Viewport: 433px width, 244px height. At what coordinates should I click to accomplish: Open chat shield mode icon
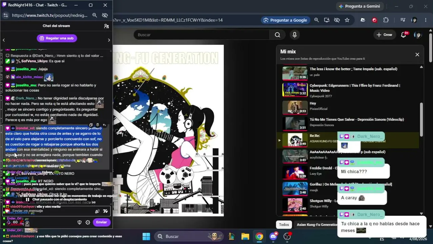point(80,223)
